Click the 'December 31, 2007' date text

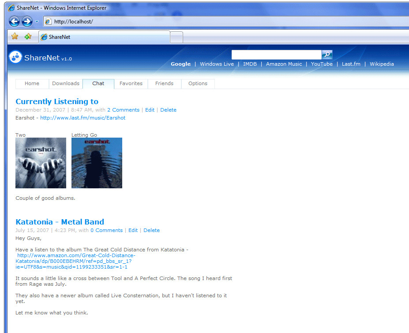(41, 110)
